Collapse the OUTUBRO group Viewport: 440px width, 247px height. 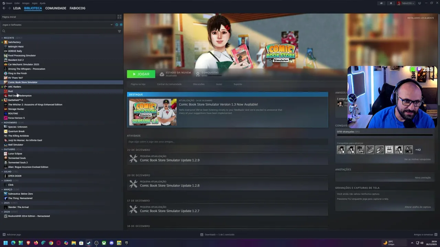2,149
